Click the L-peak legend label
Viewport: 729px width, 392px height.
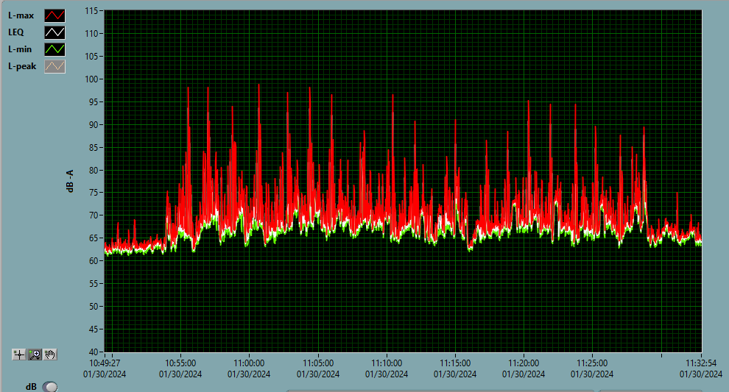21,66
